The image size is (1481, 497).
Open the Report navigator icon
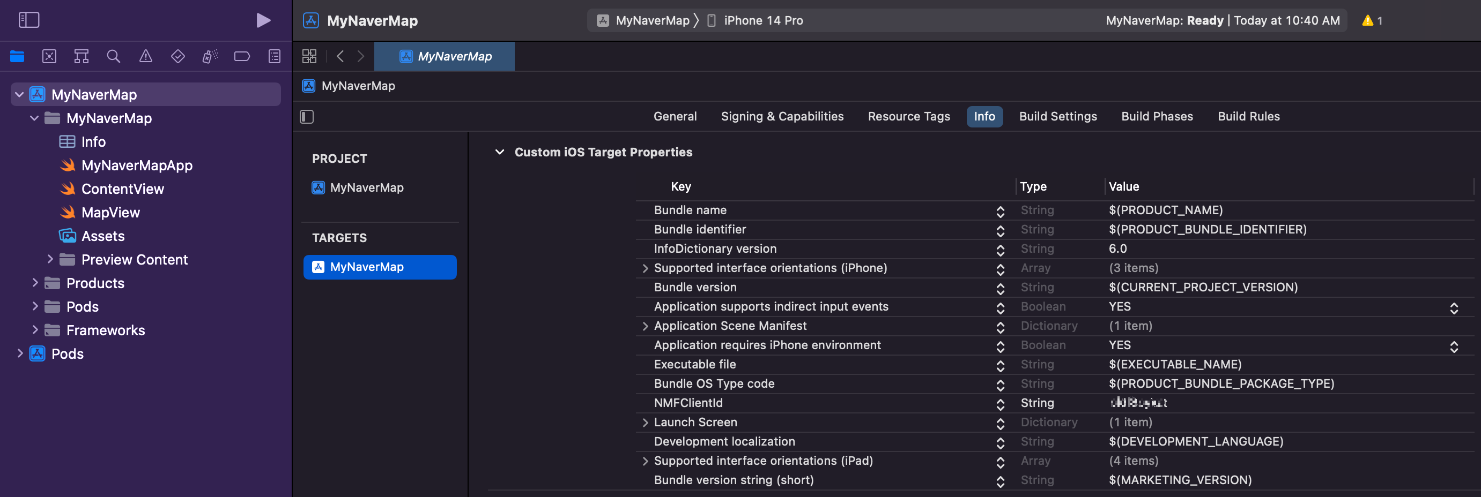pyautogui.click(x=274, y=56)
